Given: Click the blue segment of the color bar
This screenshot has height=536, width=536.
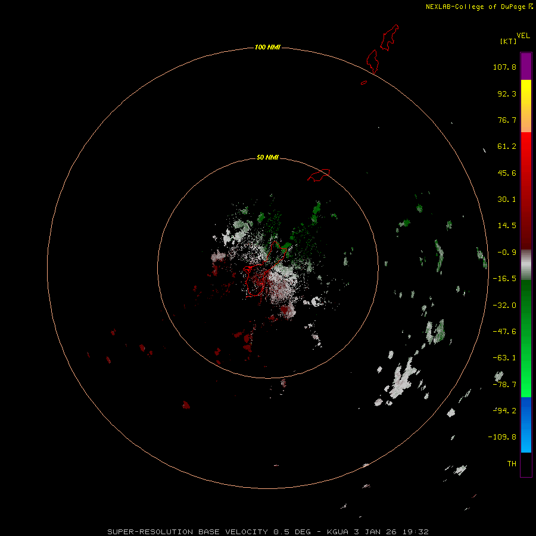Looking at the screenshot, I should pyautogui.click(x=526, y=425).
